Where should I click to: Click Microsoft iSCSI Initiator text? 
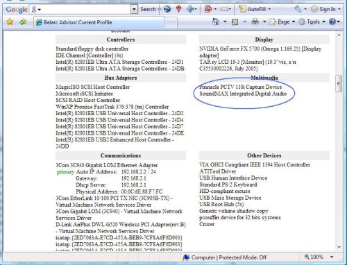[84, 94]
